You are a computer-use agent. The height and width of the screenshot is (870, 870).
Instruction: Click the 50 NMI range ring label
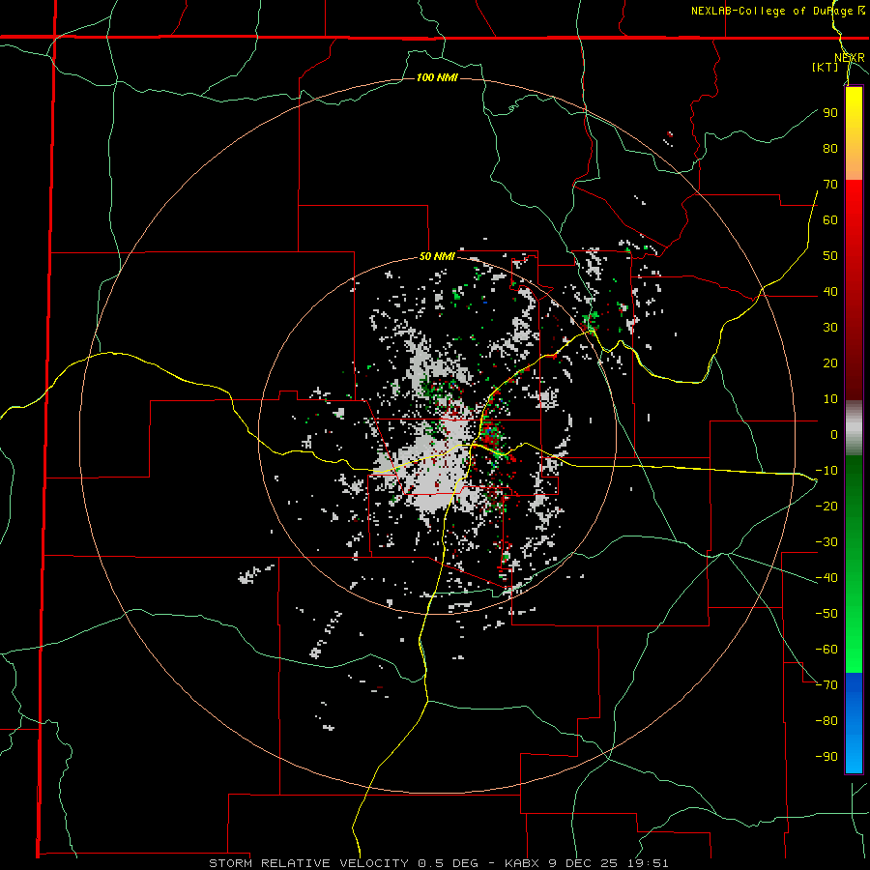point(437,256)
